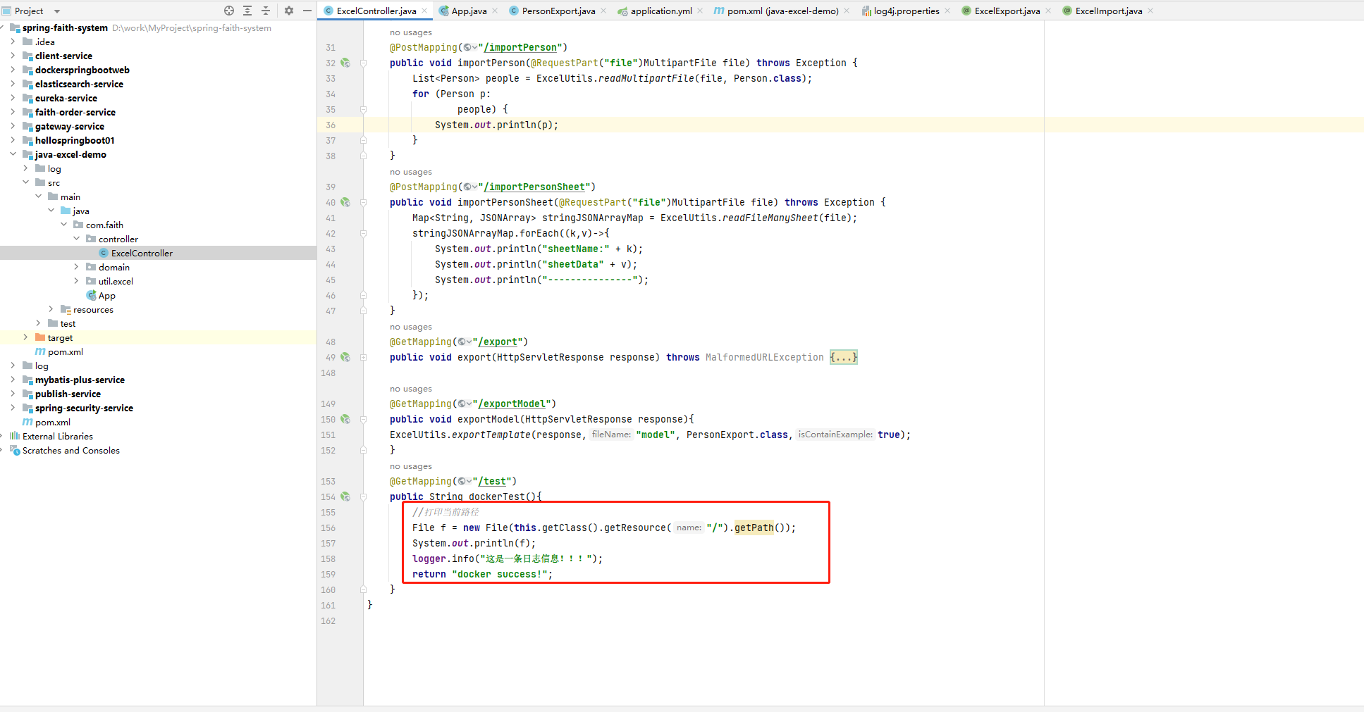Switch to the PersonExport.java tab
The width and height of the screenshot is (1364, 712).
[558, 11]
